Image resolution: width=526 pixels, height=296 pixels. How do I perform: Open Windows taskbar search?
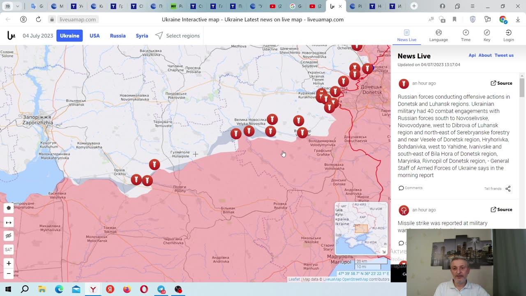pyautogui.click(x=25, y=289)
